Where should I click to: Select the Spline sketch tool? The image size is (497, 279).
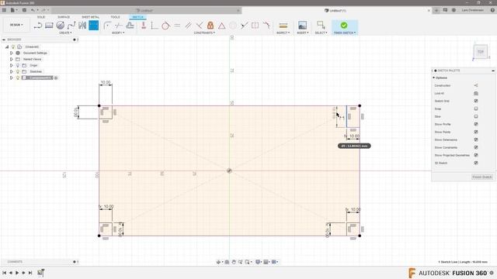coord(71,26)
